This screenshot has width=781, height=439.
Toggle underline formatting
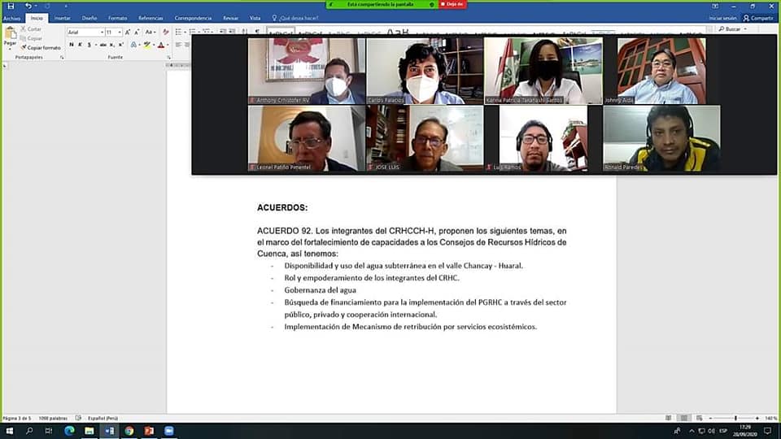click(89, 45)
